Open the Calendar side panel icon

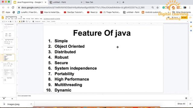[x=191, y=22]
